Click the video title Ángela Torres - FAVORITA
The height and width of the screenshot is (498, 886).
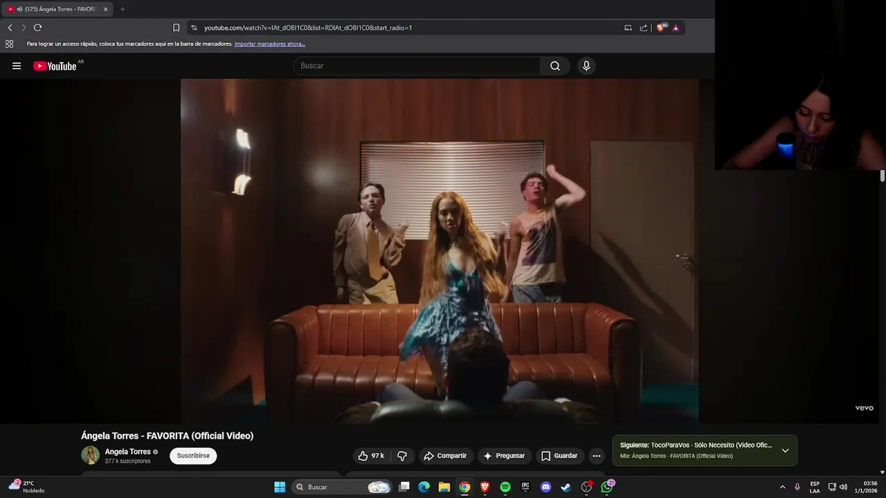[x=167, y=436]
